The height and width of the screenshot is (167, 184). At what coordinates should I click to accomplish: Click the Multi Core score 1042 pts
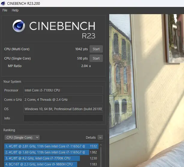click(81, 49)
